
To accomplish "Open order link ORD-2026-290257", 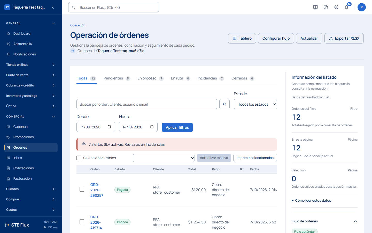I will tap(97, 190).
